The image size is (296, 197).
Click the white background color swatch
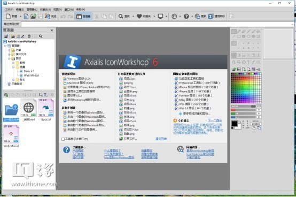tap(239, 127)
